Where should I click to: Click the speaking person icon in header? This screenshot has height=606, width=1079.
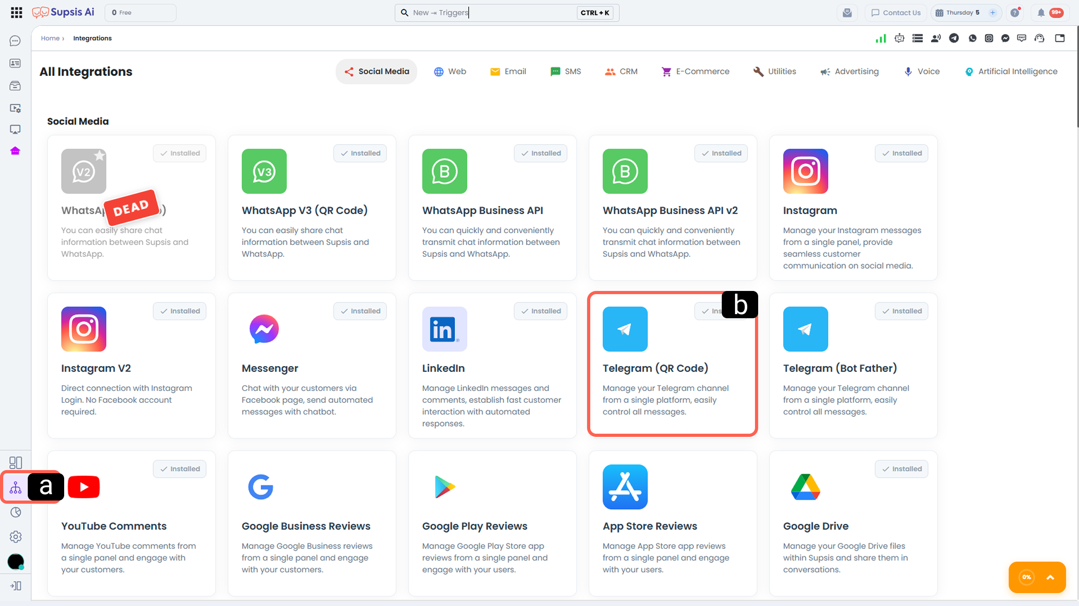[936, 38]
